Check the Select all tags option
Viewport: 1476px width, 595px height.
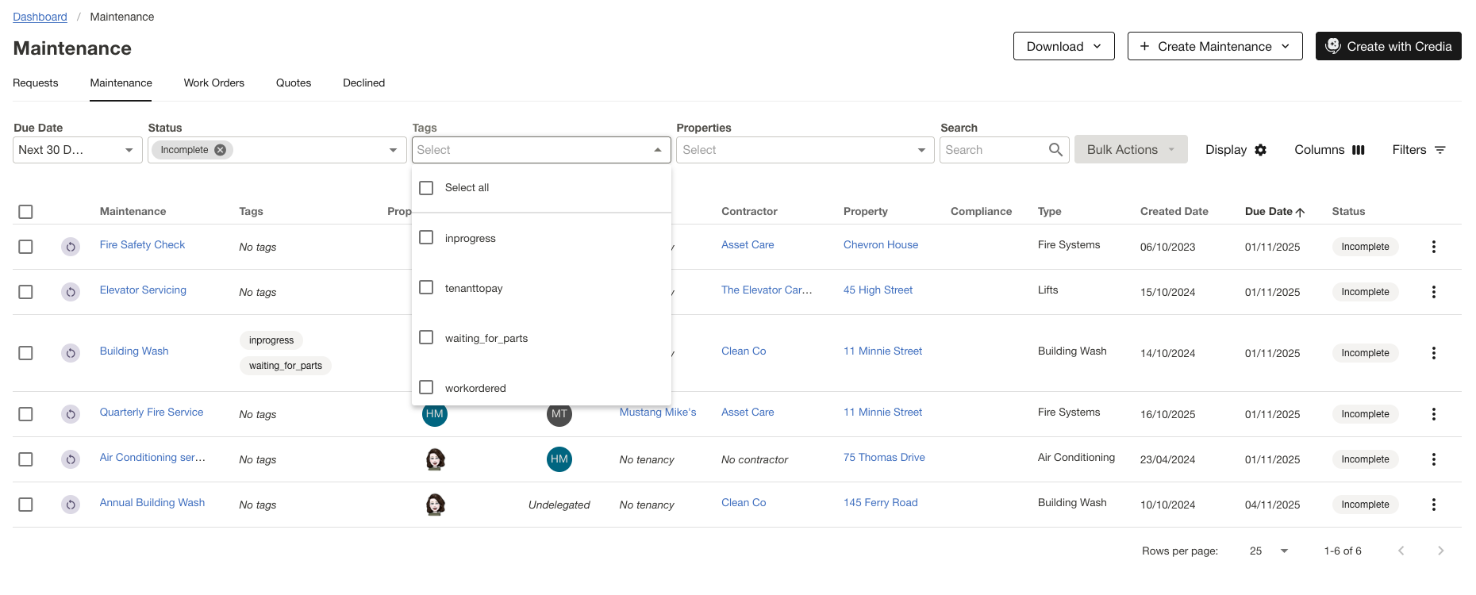tap(426, 188)
